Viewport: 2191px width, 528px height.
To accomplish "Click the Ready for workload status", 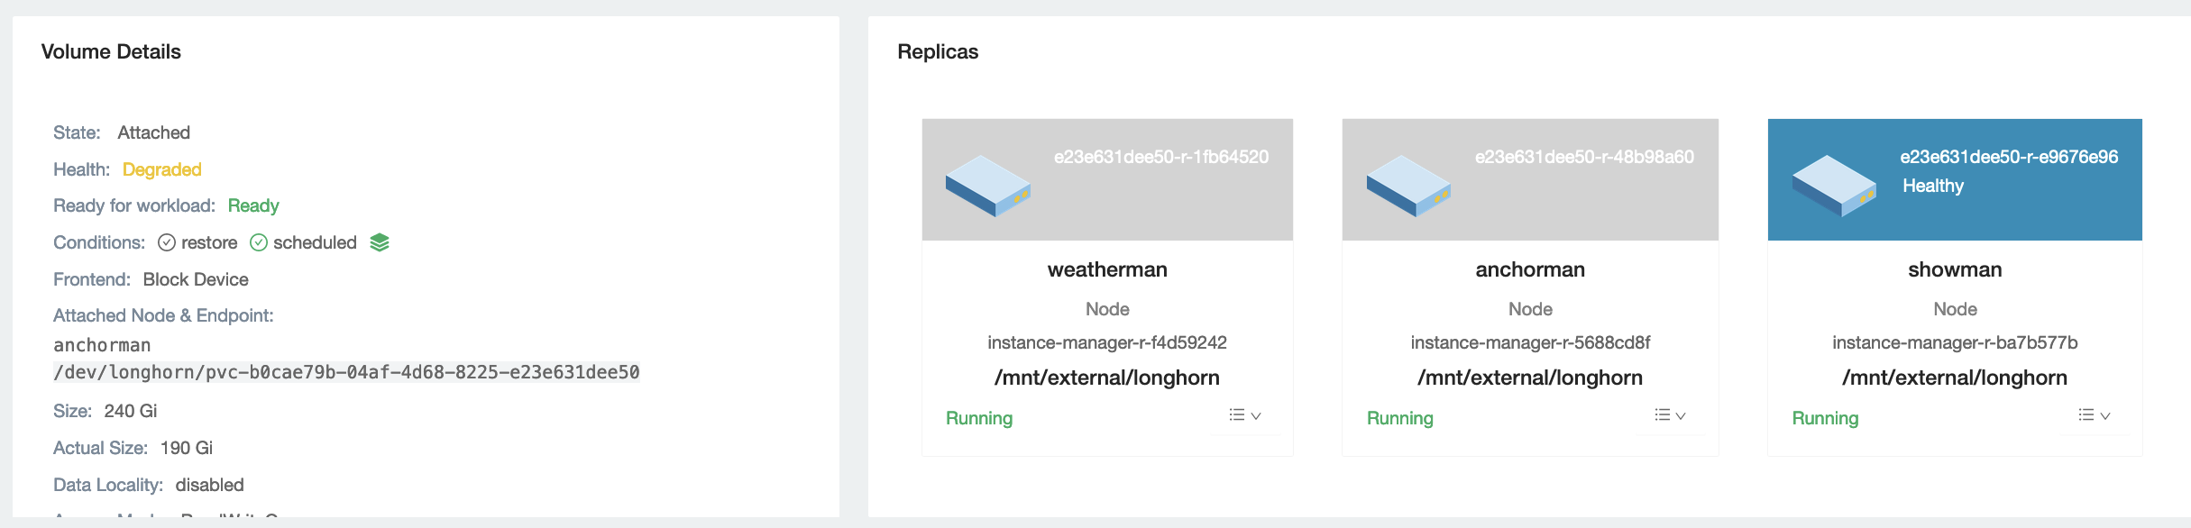I will pyautogui.click(x=253, y=205).
